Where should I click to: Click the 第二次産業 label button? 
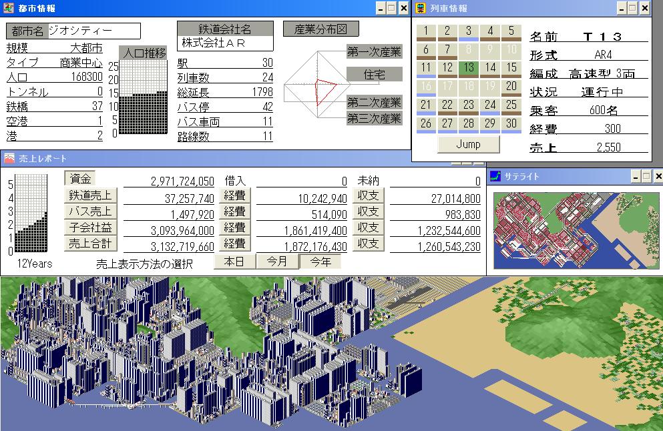(x=374, y=103)
